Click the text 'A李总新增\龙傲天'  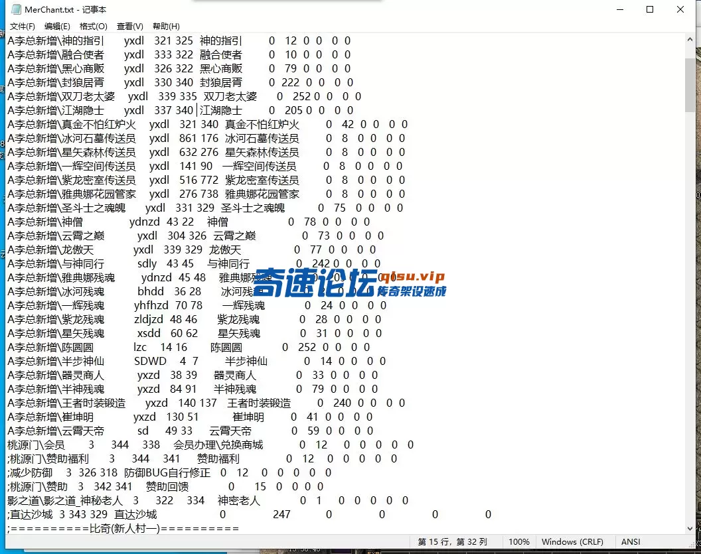click(50, 249)
